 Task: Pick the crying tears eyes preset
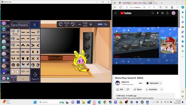point(25,65)
